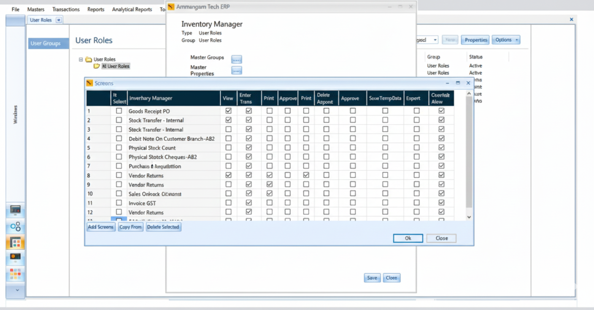Select the User Groups panel item
Image resolution: width=594 pixels, height=310 pixels.
46,43
